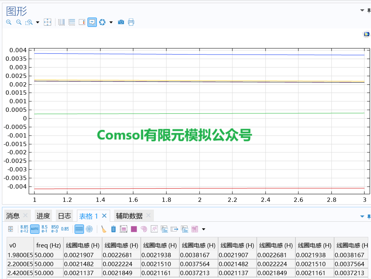
Task: Switch to the 日志 tab
Action: [x=64, y=216]
